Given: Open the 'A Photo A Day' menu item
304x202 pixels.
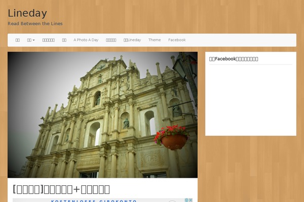Looking at the screenshot, I should [x=86, y=40].
